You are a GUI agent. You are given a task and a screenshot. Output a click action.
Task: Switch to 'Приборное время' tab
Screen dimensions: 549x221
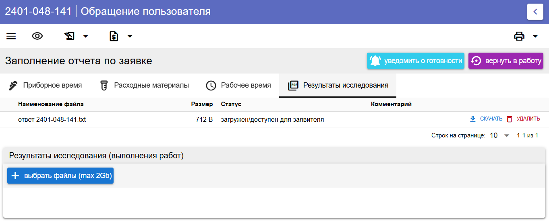point(45,85)
